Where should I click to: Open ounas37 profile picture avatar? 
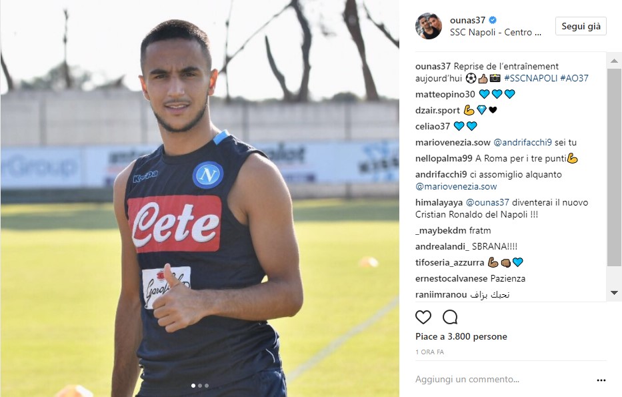pos(429,26)
